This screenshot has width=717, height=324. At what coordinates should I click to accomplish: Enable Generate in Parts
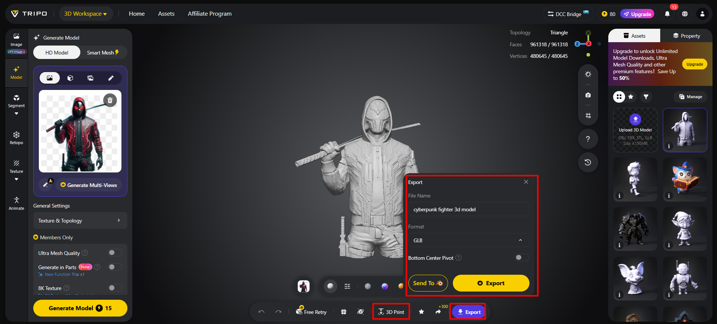tap(115, 267)
